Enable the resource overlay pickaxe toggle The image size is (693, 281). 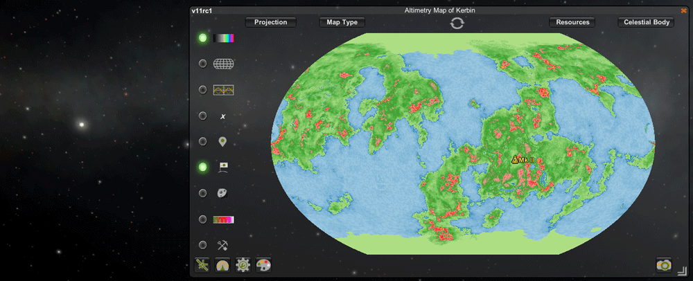[203, 245]
